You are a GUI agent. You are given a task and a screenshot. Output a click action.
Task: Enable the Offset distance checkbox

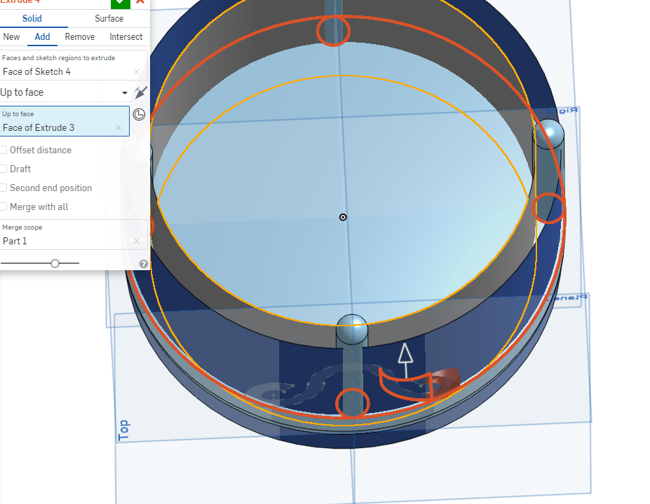[4, 150]
